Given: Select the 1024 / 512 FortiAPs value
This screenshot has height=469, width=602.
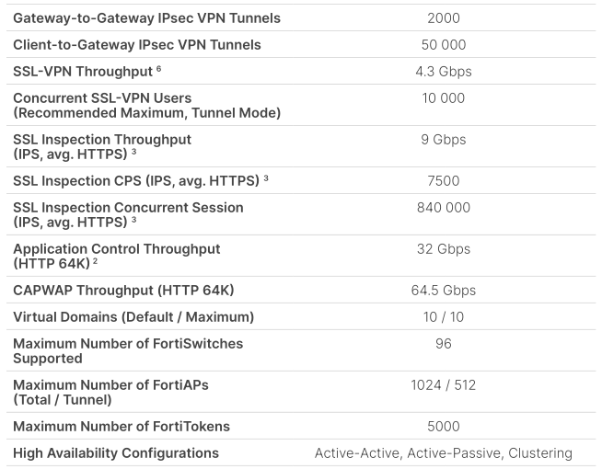Looking at the screenshot, I should point(444,385).
